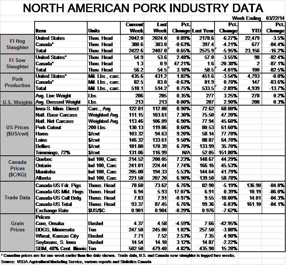Image resolution: width=286 pixels, height=265 pixels.
Task: Select the 'Prices' subheading under Grain Prices
Action: click(x=43, y=217)
